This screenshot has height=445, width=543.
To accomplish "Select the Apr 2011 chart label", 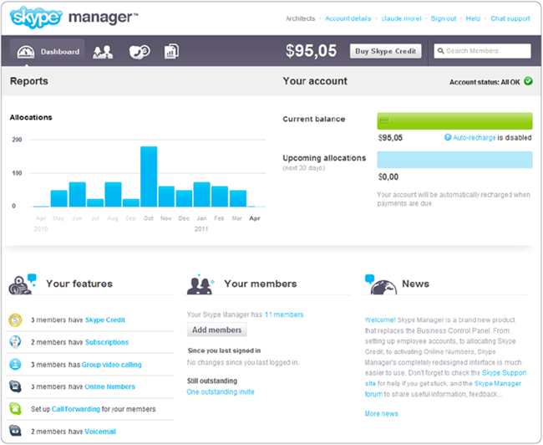I will click(255, 218).
